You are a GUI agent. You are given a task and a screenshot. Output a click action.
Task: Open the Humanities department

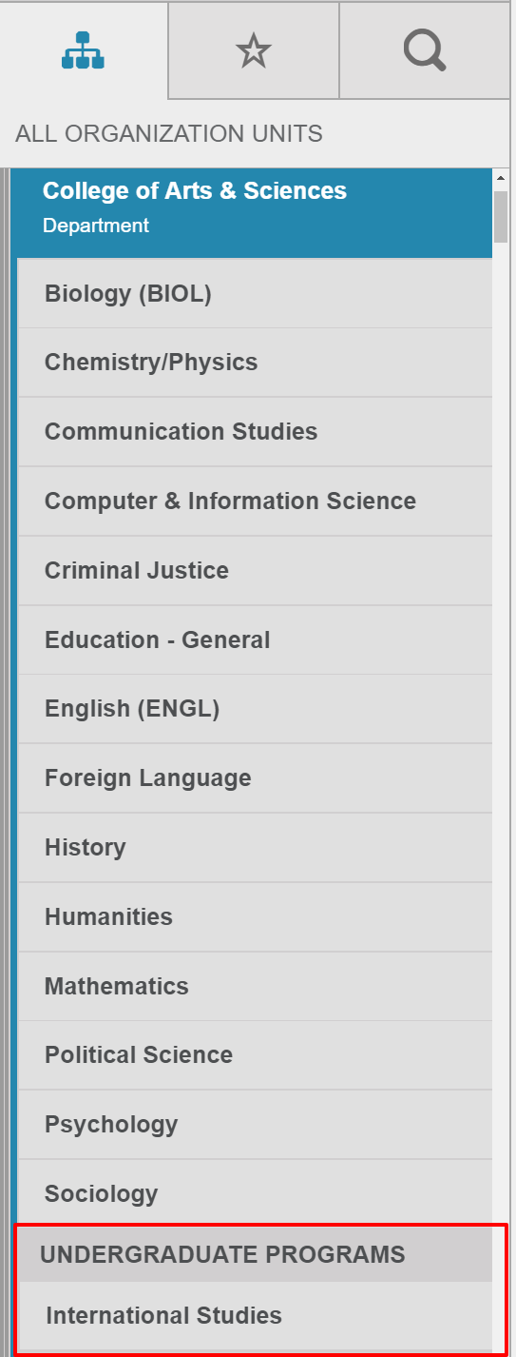pos(255,917)
